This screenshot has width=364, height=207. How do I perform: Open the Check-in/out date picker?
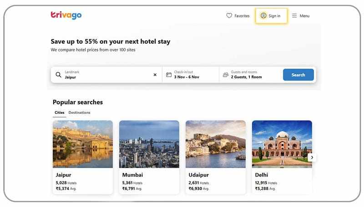[191, 75]
